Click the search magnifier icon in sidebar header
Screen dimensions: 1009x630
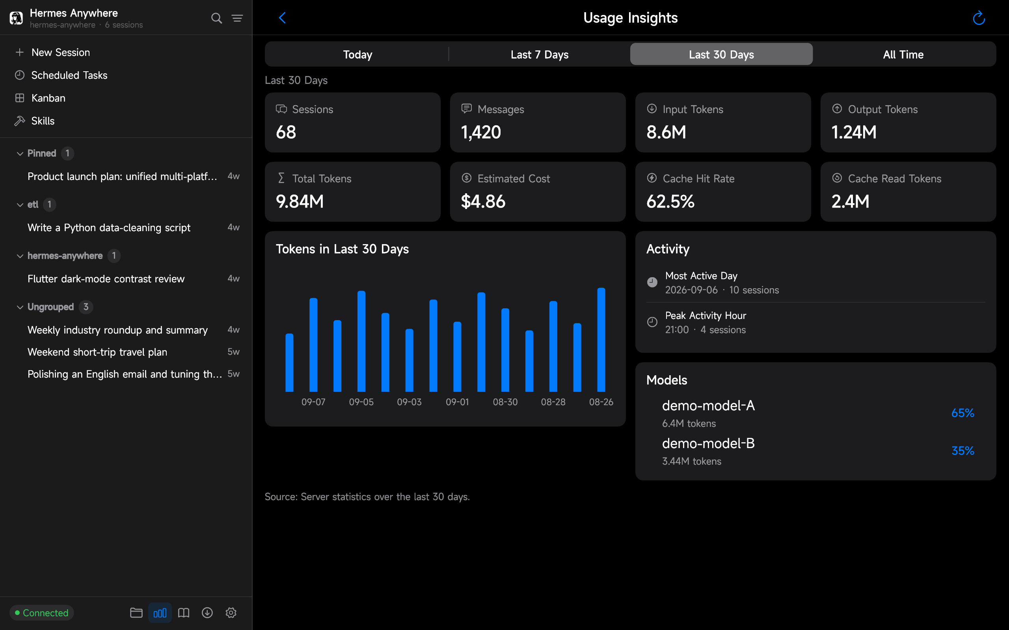pyautogui.click(x=216, y=18)
